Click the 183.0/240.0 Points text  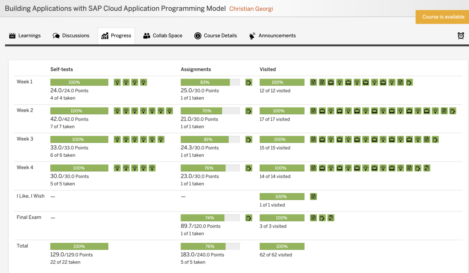tap(202, 255)
